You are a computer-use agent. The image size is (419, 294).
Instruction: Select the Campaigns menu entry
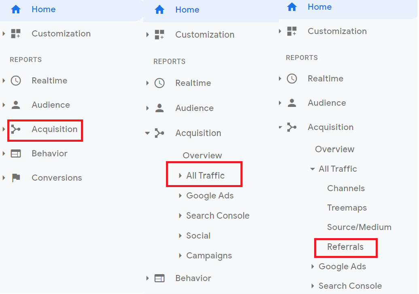pos(209,256)
